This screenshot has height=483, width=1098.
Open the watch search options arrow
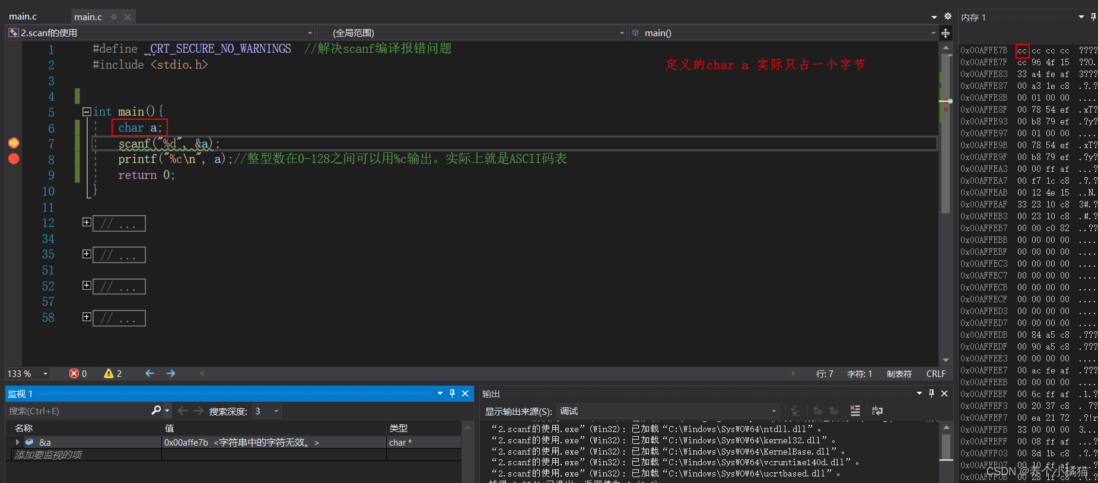pos(167,411)
